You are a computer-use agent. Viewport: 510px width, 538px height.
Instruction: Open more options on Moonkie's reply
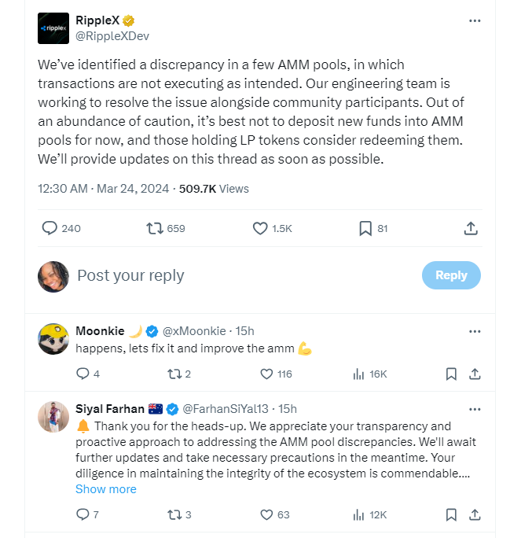(x=475, y=331)
